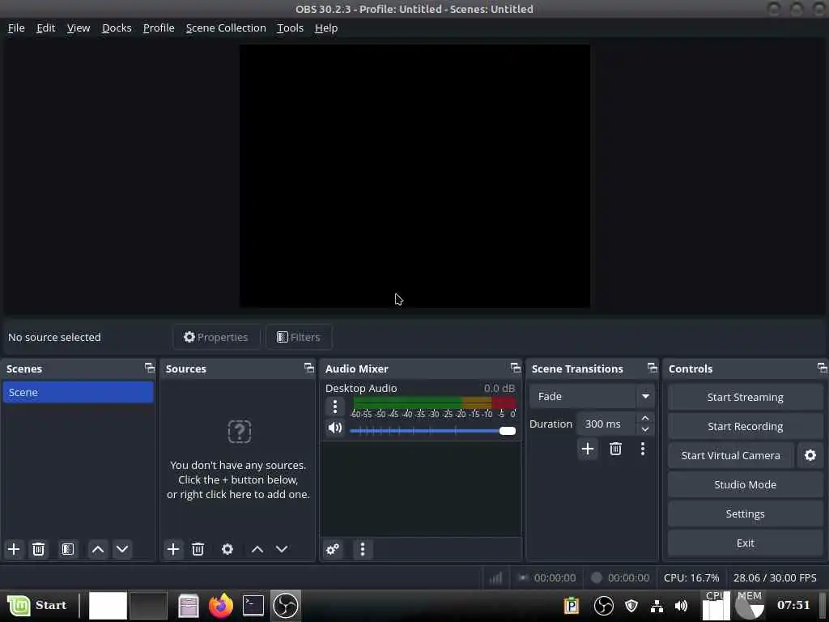Launch Firefox from the taskbar

221,605
